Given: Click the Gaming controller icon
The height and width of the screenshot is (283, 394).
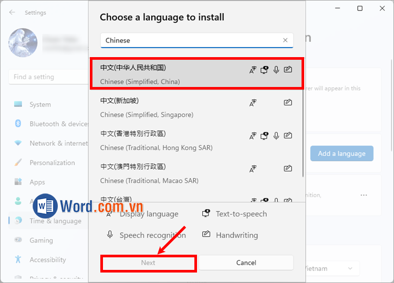Looking at the screenshot, I should 18,240.
